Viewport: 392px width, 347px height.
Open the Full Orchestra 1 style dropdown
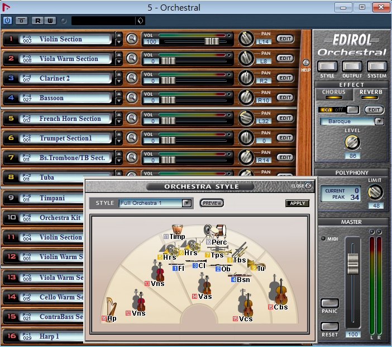187,203
